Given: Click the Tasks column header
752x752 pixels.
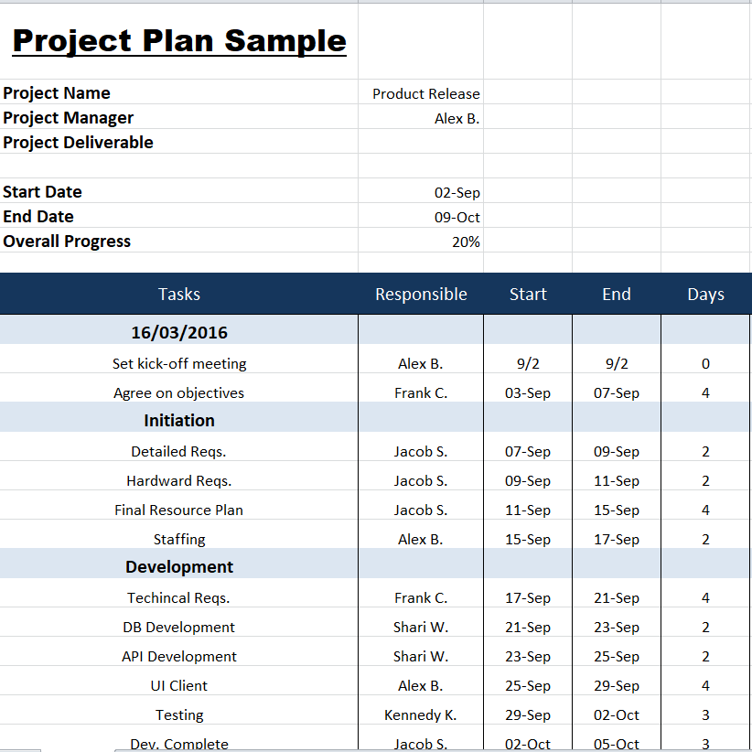Looking at the screenshot, I should point(179,295).
